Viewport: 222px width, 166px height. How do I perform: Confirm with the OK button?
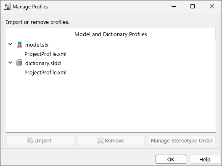171,159
